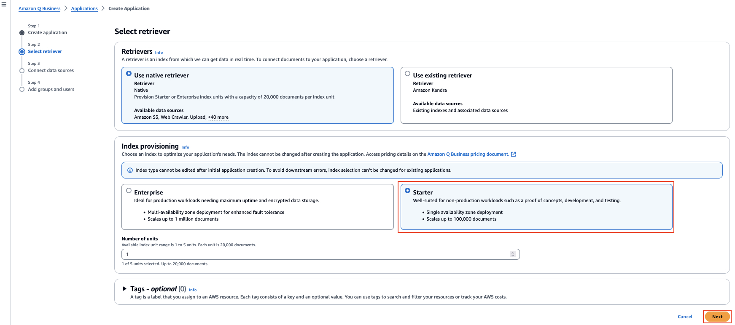Select the Use native retriever radio button
The width and height of the screenshot is (735, 325).
tap(129, 73)
